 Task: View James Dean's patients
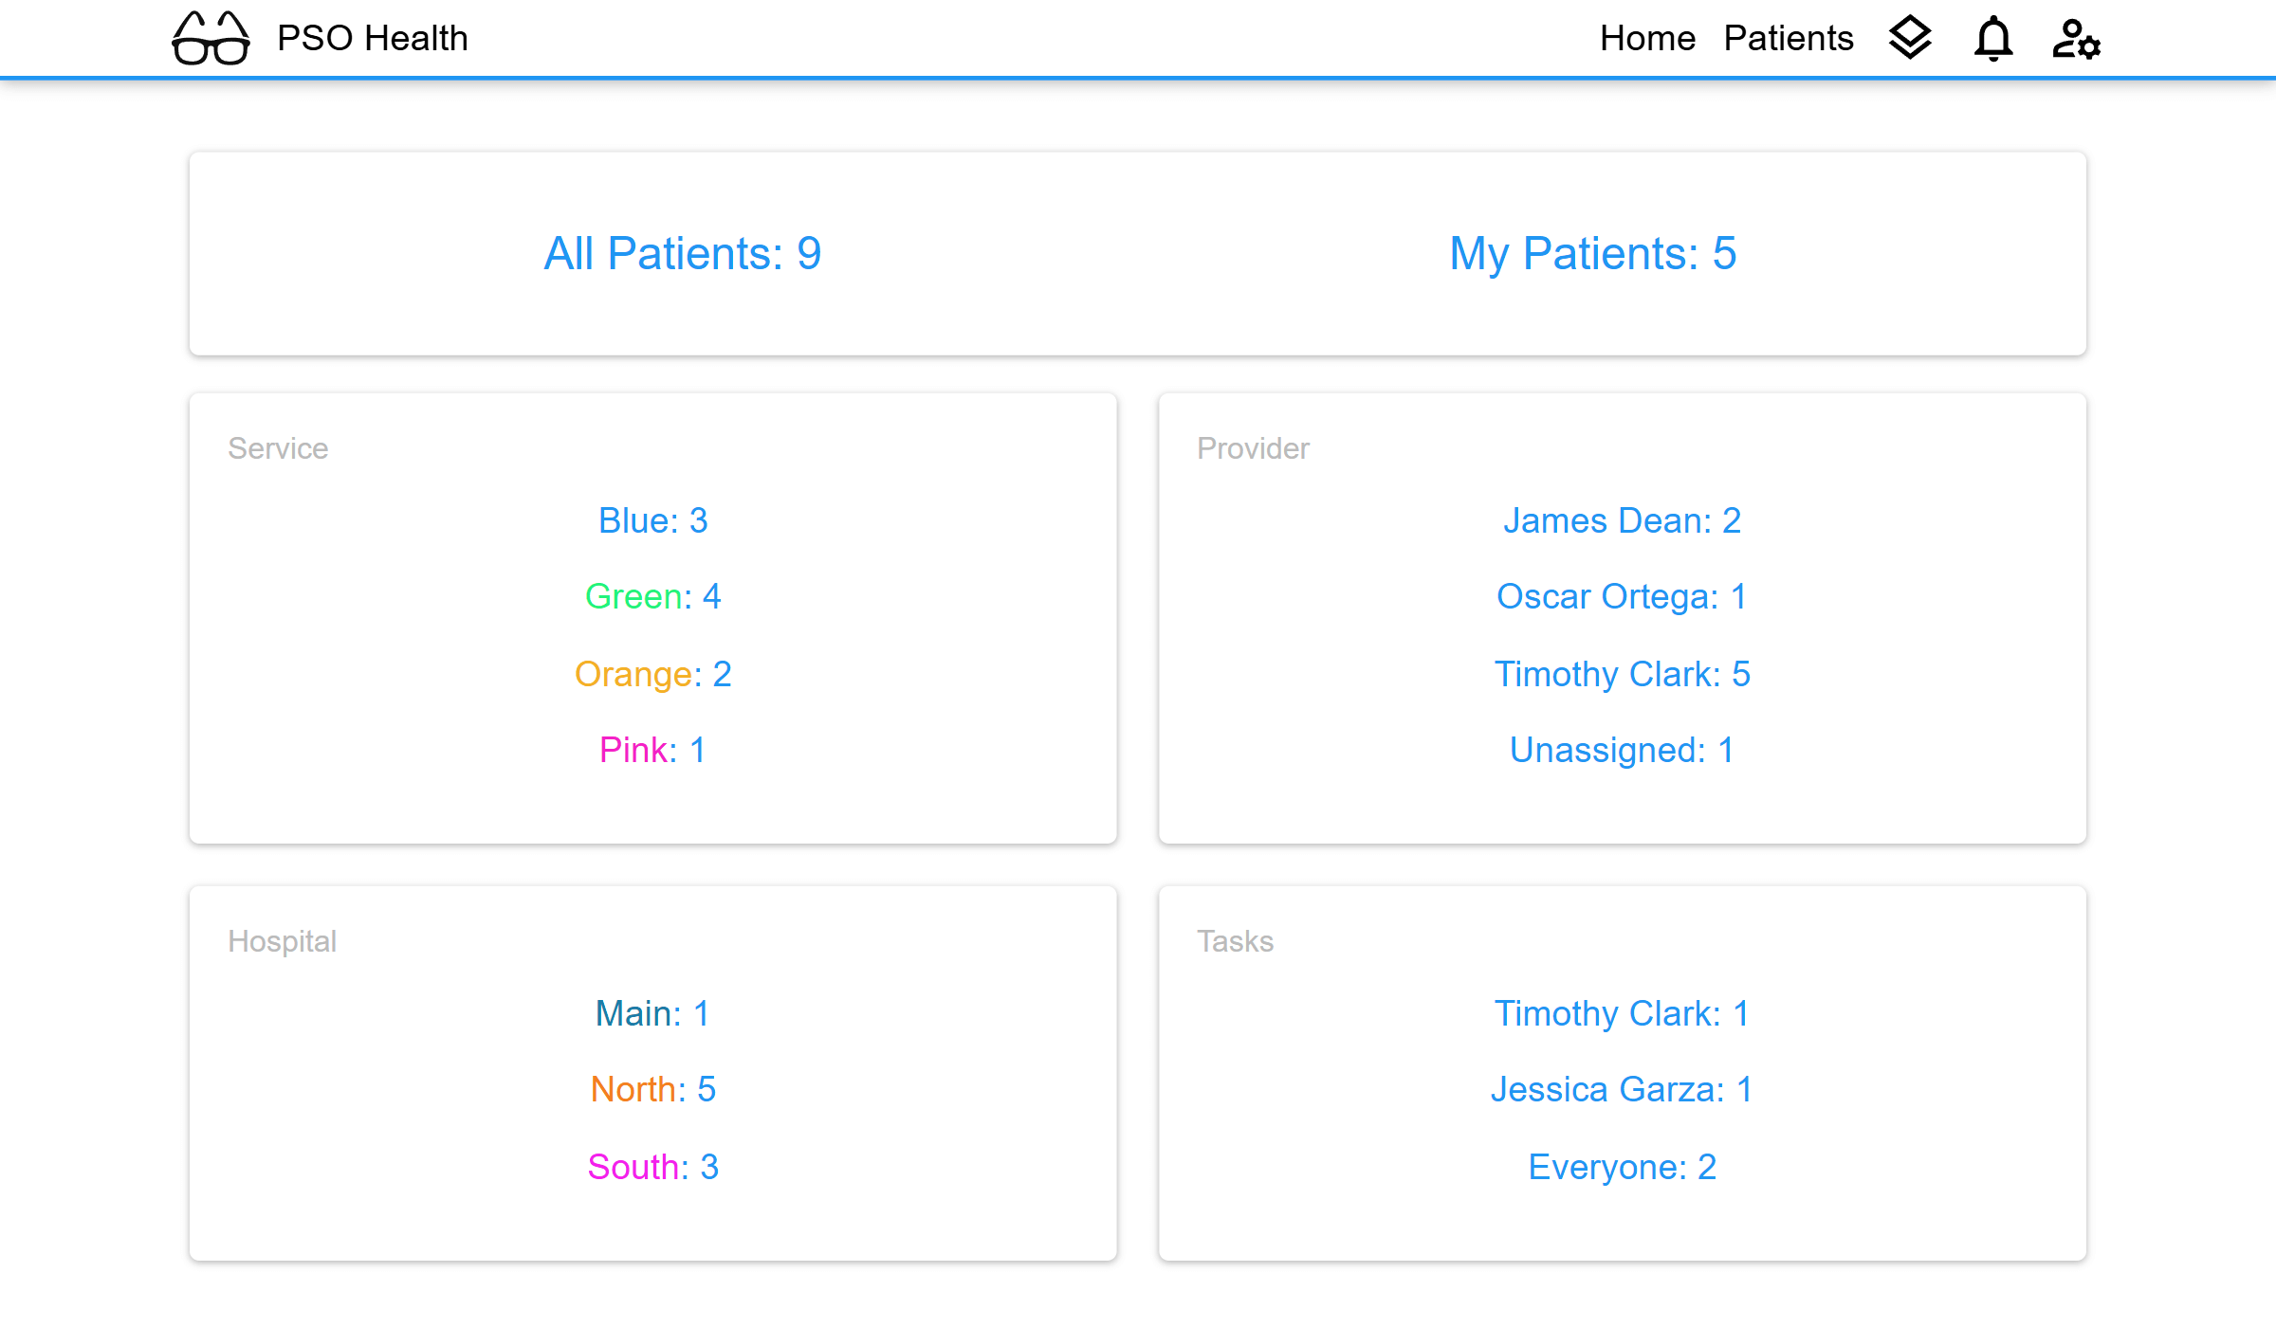[1623, 520]
